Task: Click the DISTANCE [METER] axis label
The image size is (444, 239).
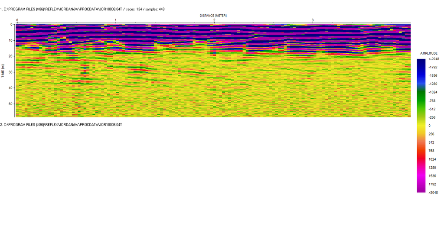Action: pos(213,16)
